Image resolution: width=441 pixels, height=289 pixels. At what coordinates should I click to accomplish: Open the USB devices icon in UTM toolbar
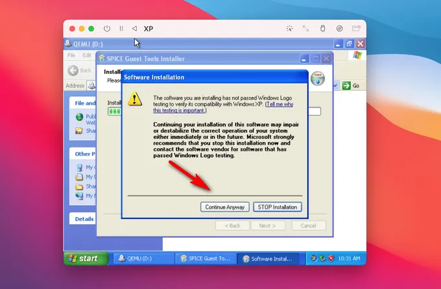tap(322, 29)
